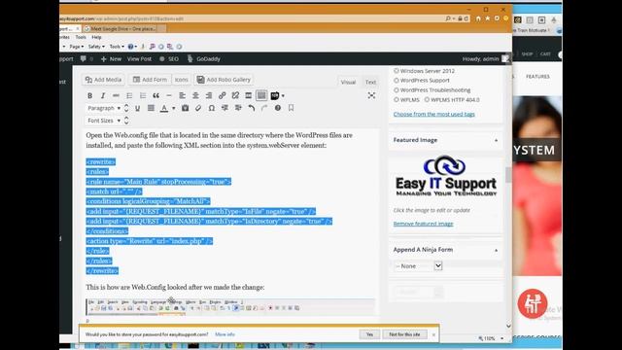Click the Add Form button

click(x=150, y=80)
